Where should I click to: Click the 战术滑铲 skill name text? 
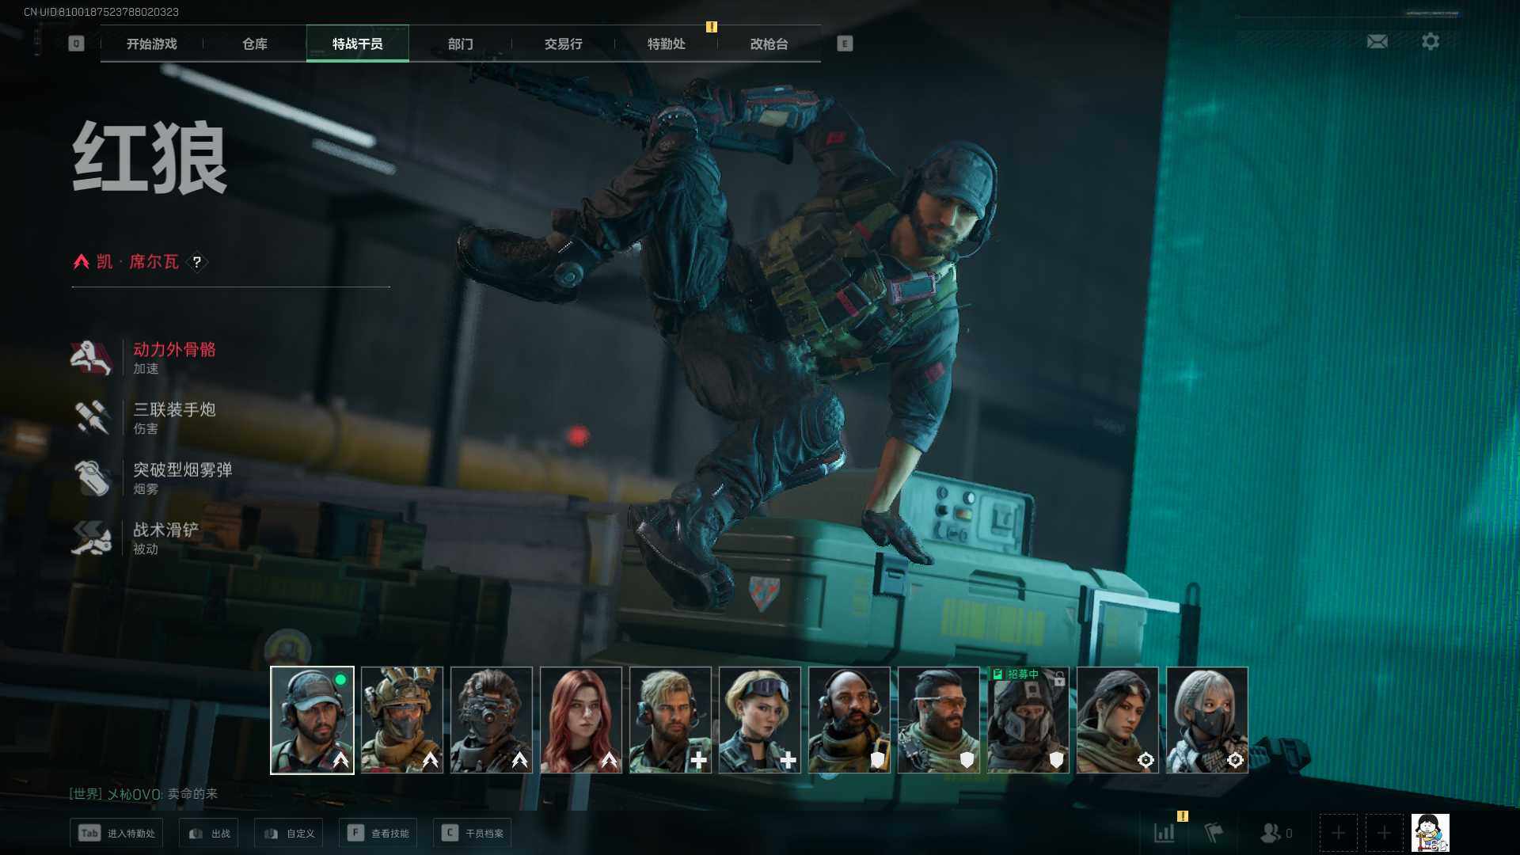pos(165,530)
